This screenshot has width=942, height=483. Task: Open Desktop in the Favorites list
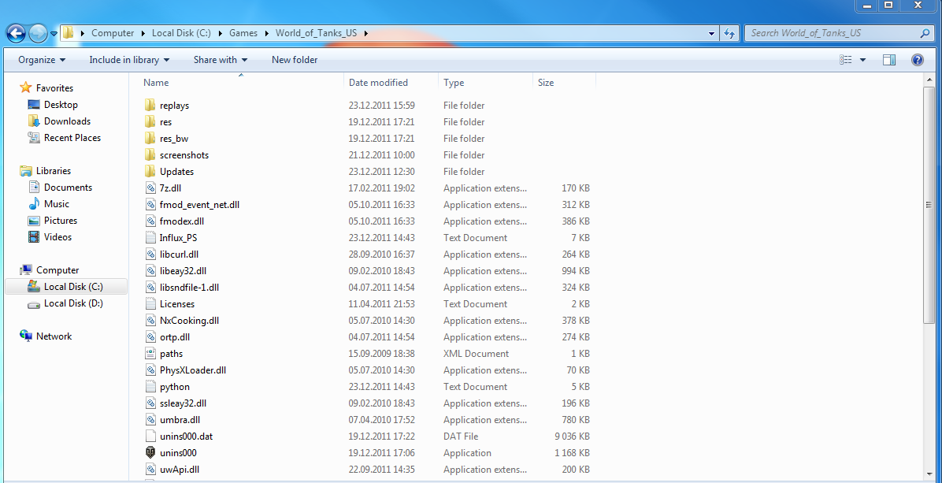click(x=61, y=105)
